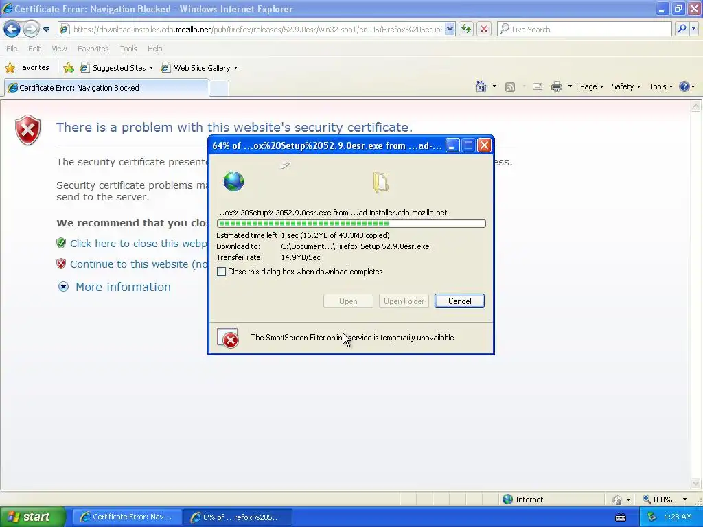Click the Continue to this website link
This screenshot has height=527, width=703.
tap(139, 264)
